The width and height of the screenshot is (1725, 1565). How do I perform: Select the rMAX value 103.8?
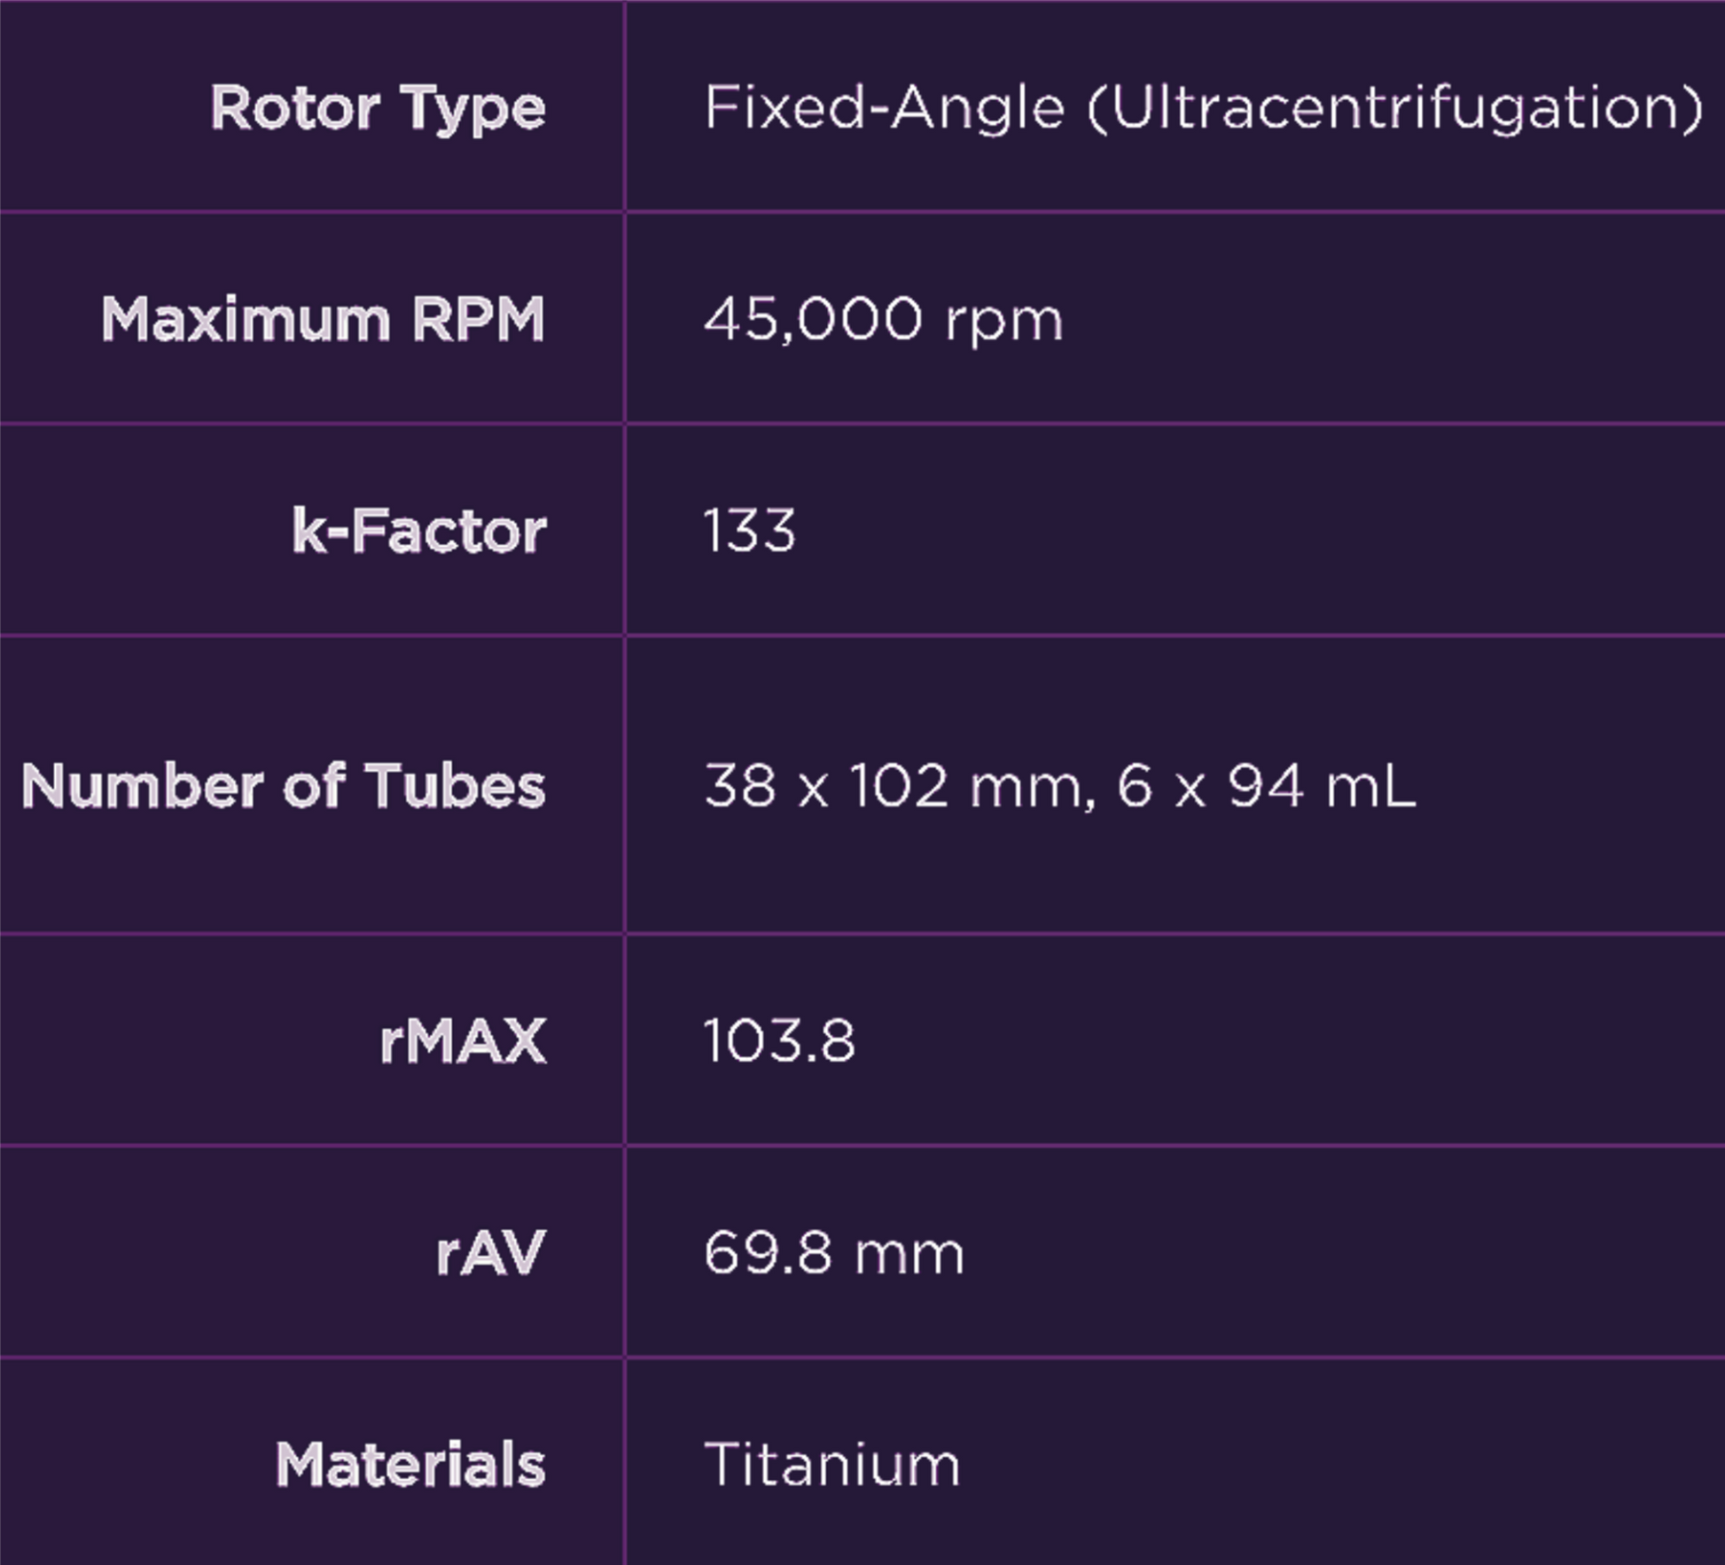click(x=780, y=1040)
